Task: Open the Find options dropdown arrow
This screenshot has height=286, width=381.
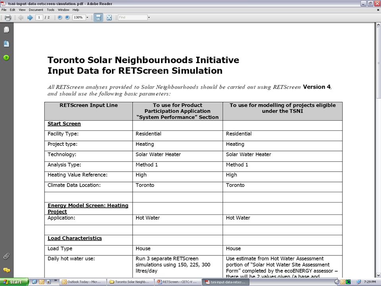Action: [149, 17]
